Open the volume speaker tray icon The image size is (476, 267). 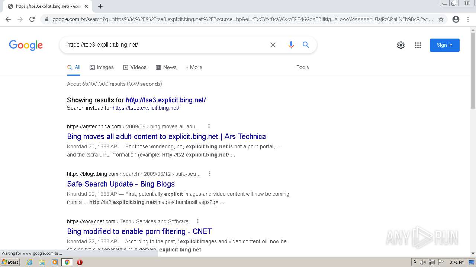coord(423,262)
